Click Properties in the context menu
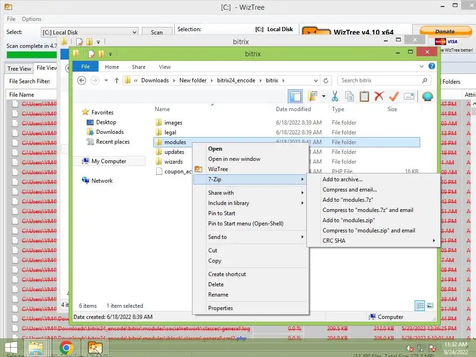476x357 pixels. (220, 308)
